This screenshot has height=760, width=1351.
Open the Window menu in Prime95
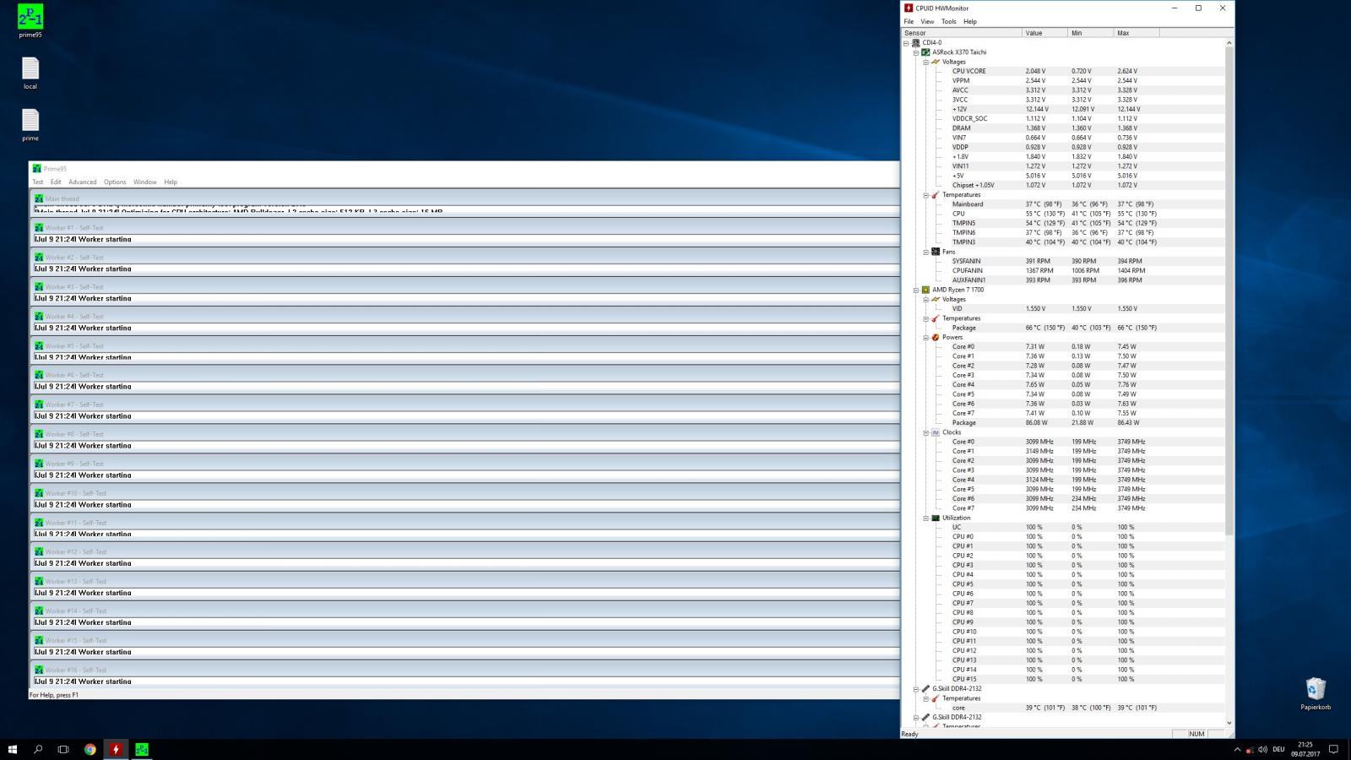click(144, 182)
